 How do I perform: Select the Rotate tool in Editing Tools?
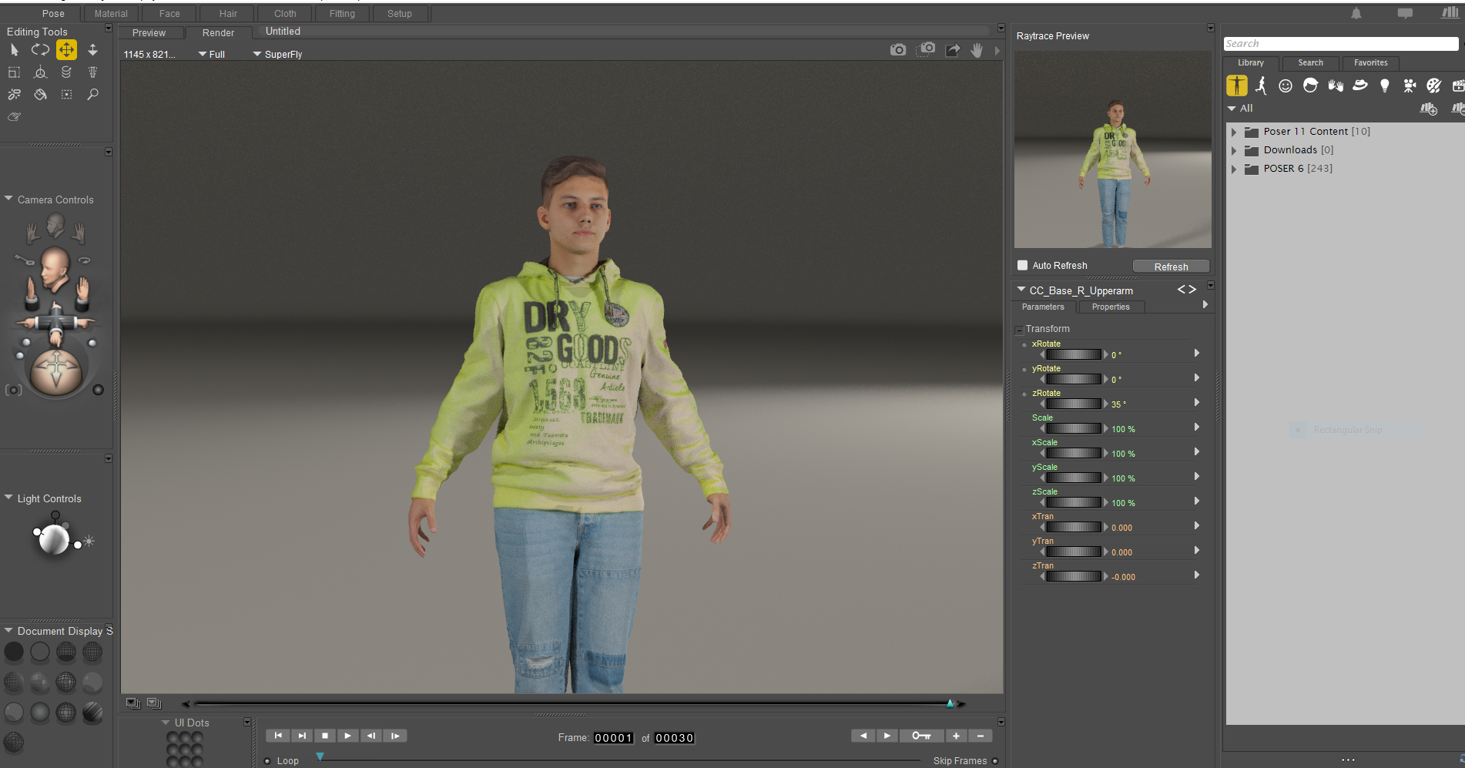point(40,50)
